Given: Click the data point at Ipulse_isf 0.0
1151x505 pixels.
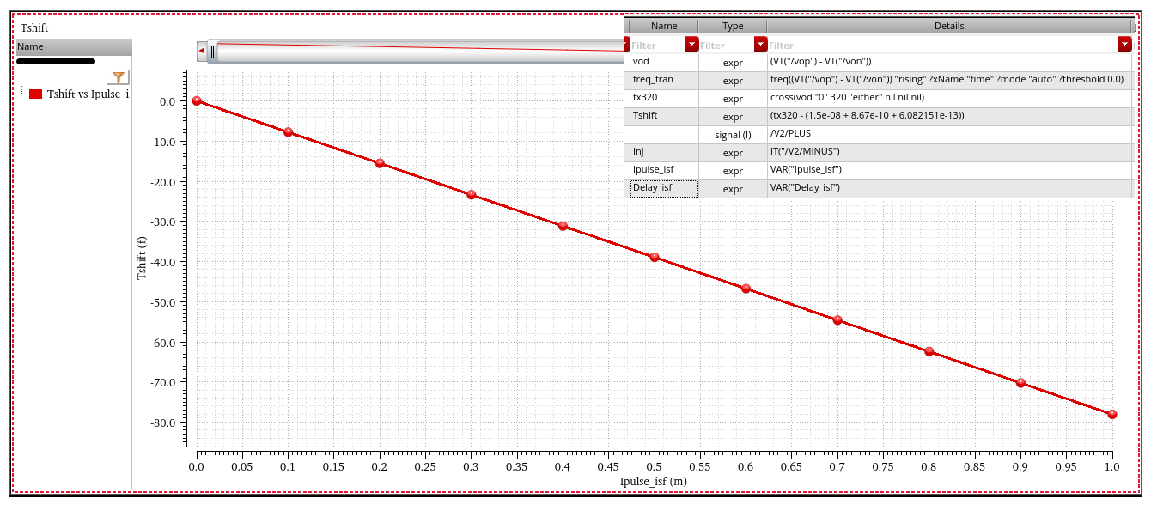Looking at the screenshot, I should point(197,100).
